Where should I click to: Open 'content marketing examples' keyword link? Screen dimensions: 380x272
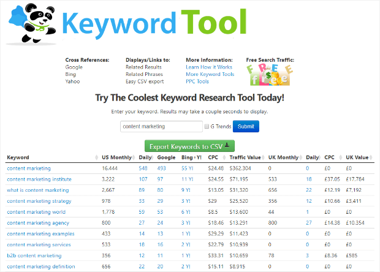[40, 234]
